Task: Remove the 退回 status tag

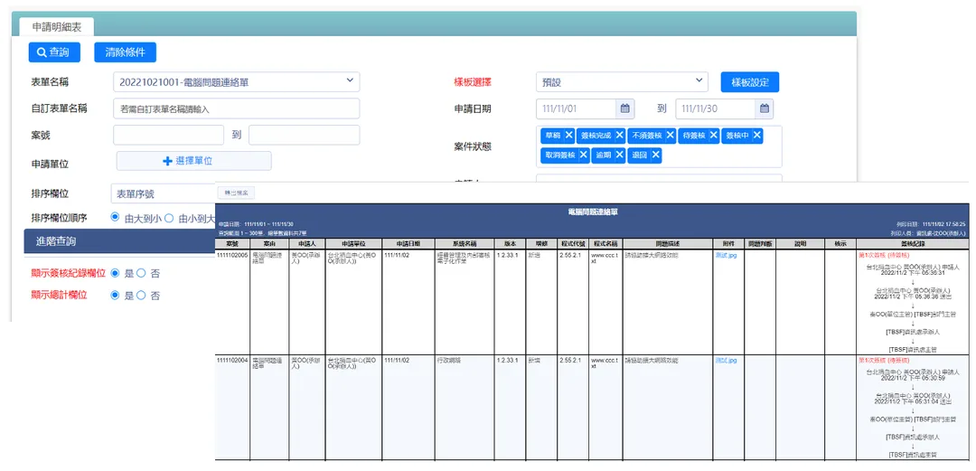Action: pyautogui.click(x=656, y=155)
